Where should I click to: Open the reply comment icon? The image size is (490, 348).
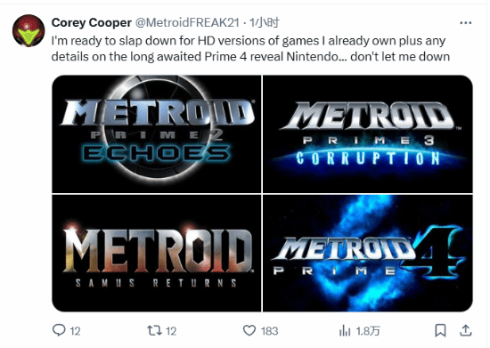point(59,330)
